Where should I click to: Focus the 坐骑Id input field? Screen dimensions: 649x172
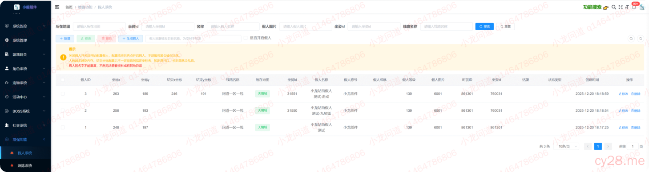coord(168,26)
